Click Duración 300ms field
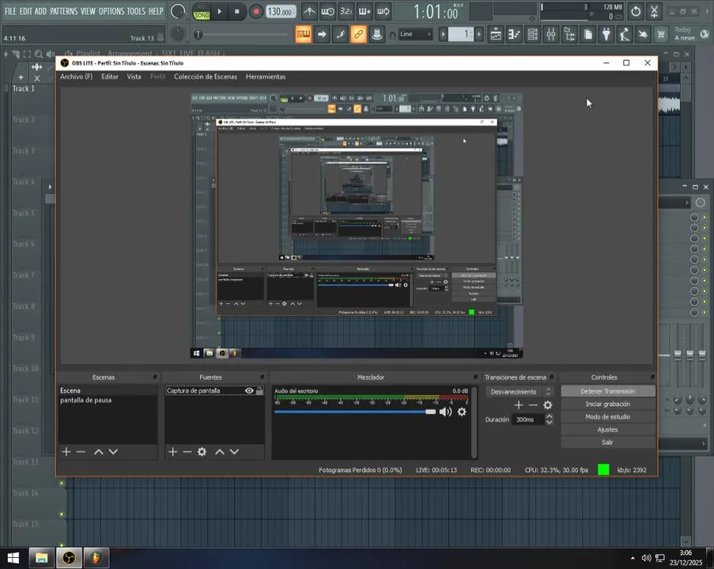The height and width of the screenshot is (569, 714). click(527, 419)
